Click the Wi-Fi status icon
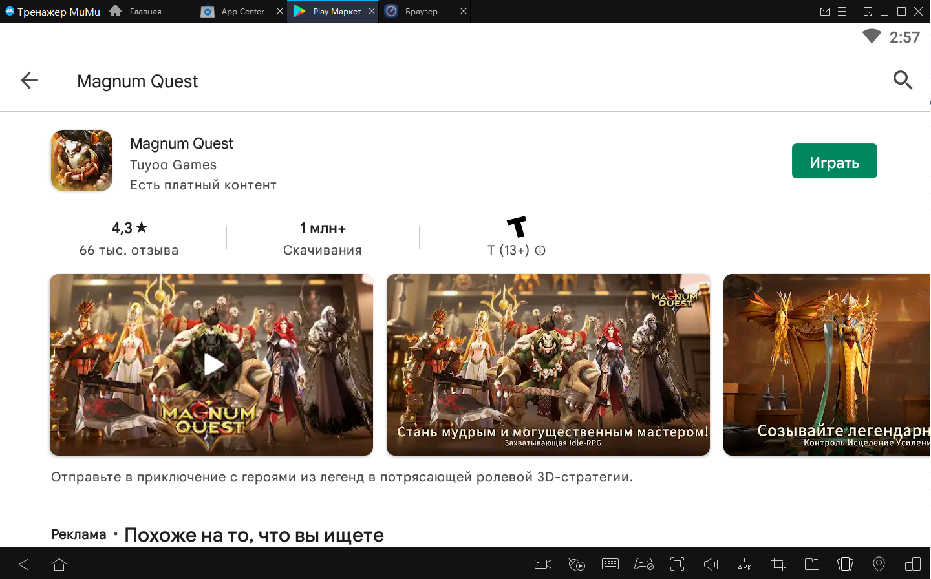 pyautogui.click(x=872, y=36)
